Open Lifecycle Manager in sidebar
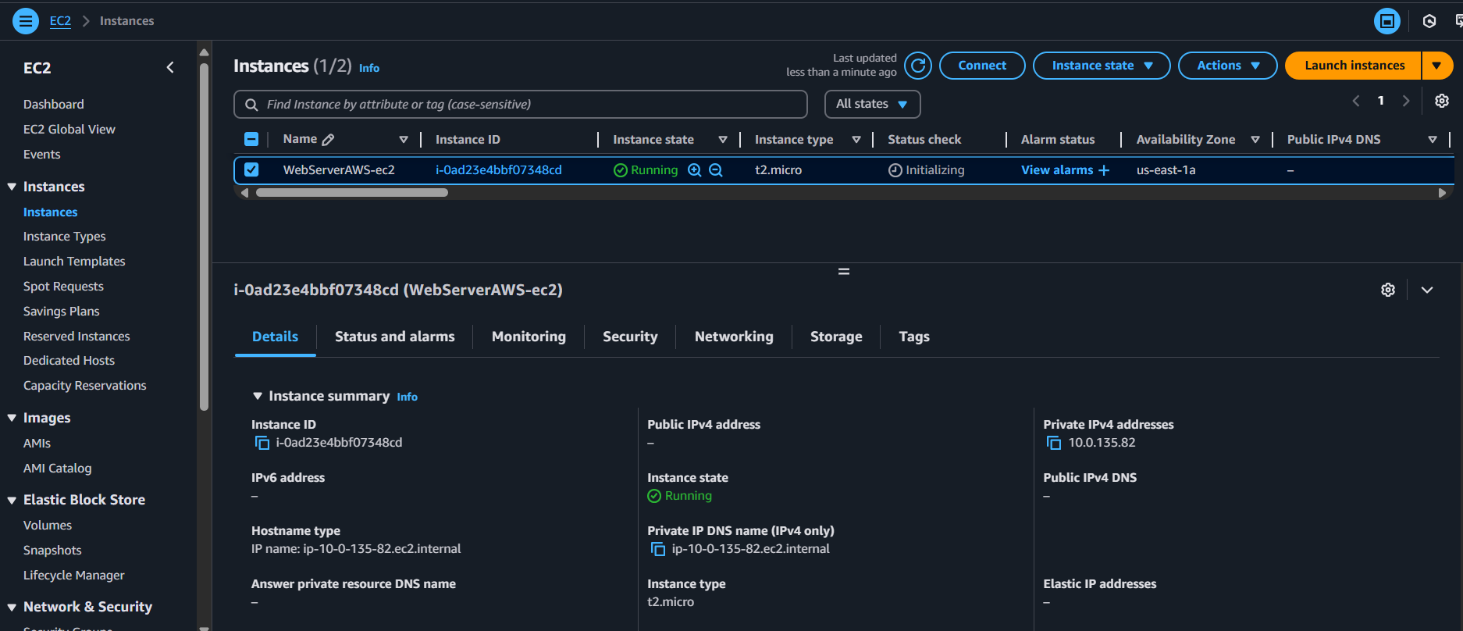1463x631 pixels. tap(74, 576)
